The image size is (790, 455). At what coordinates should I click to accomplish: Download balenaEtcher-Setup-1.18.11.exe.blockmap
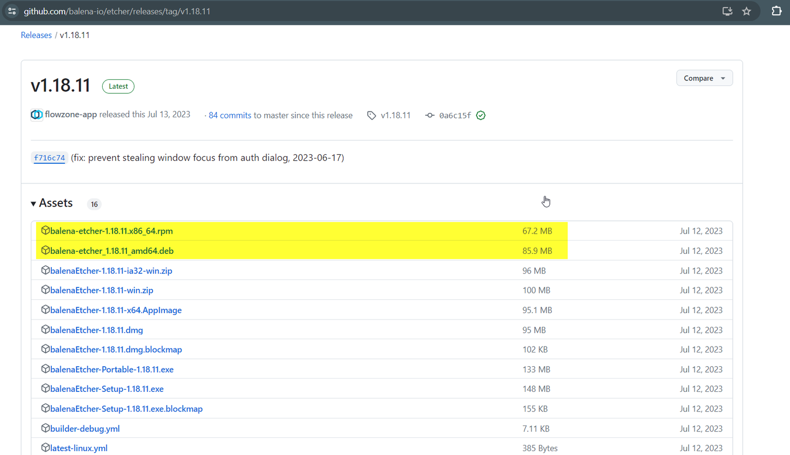[x=126, y=409]
